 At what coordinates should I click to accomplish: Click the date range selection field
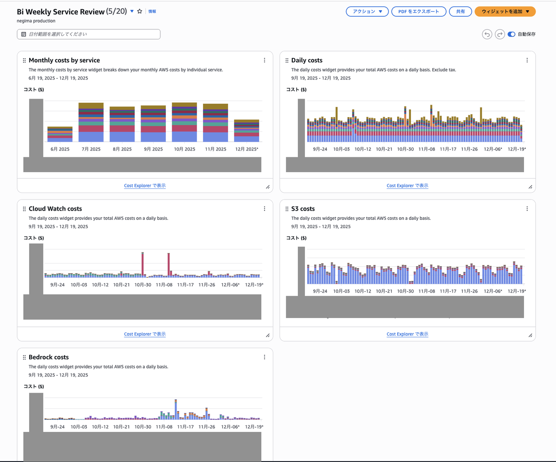[x=88, y=34]
